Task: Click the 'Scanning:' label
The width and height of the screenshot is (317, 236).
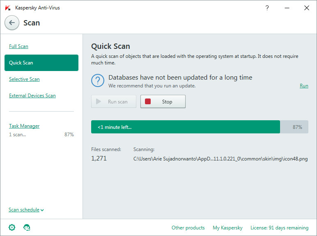Action: coord(144,149)
